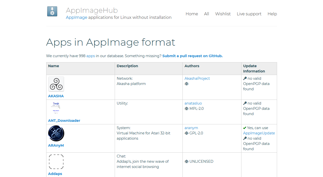The image size is (323, 177).
Task: Open Submit a pull request on GitHub
Action: (192, 56)
